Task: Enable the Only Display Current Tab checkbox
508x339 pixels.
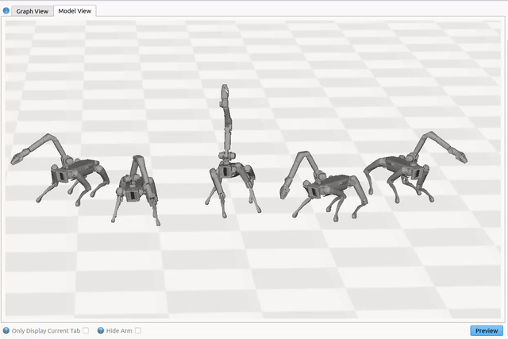Action: 86,330
